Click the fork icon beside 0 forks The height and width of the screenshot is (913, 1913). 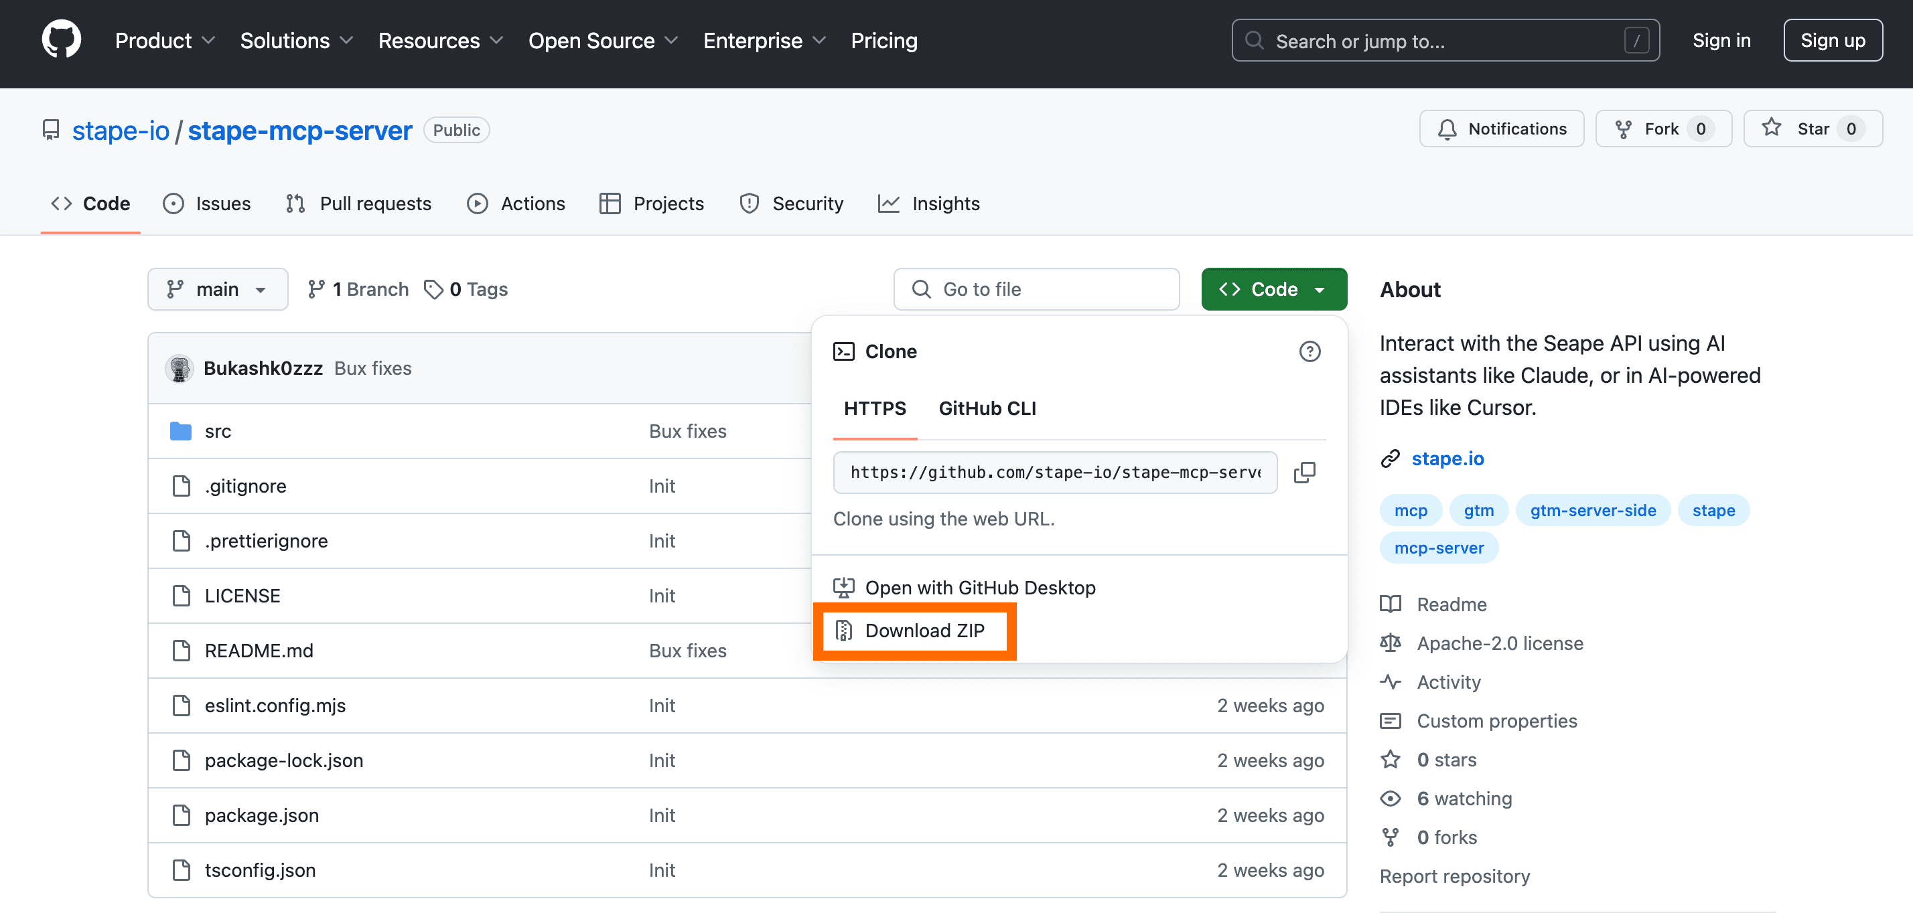tap(1390, 837)
